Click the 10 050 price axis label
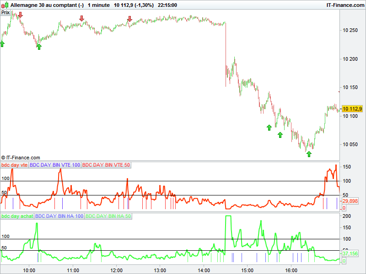This screenshot has height=274, width=366. tap(350, 144)
